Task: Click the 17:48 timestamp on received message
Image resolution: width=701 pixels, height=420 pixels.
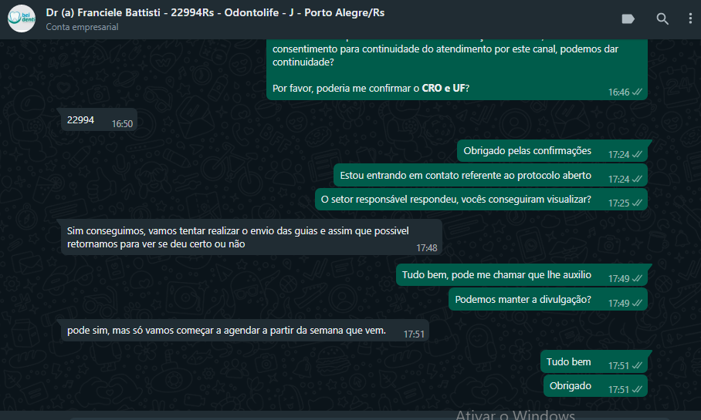Action: pos(426,247)
